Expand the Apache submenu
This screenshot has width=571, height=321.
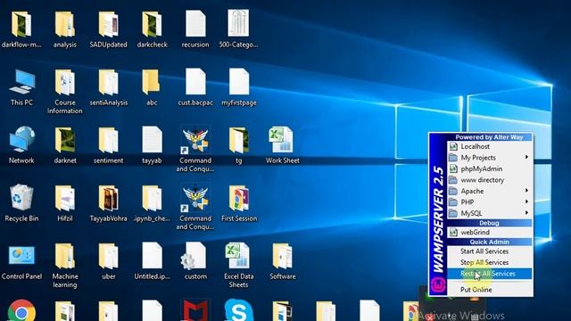click(490, 191)
